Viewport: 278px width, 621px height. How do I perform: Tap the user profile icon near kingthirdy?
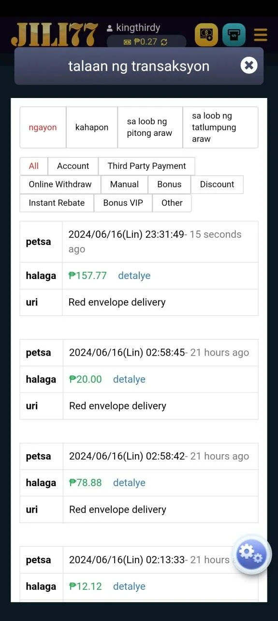[110, 29]
